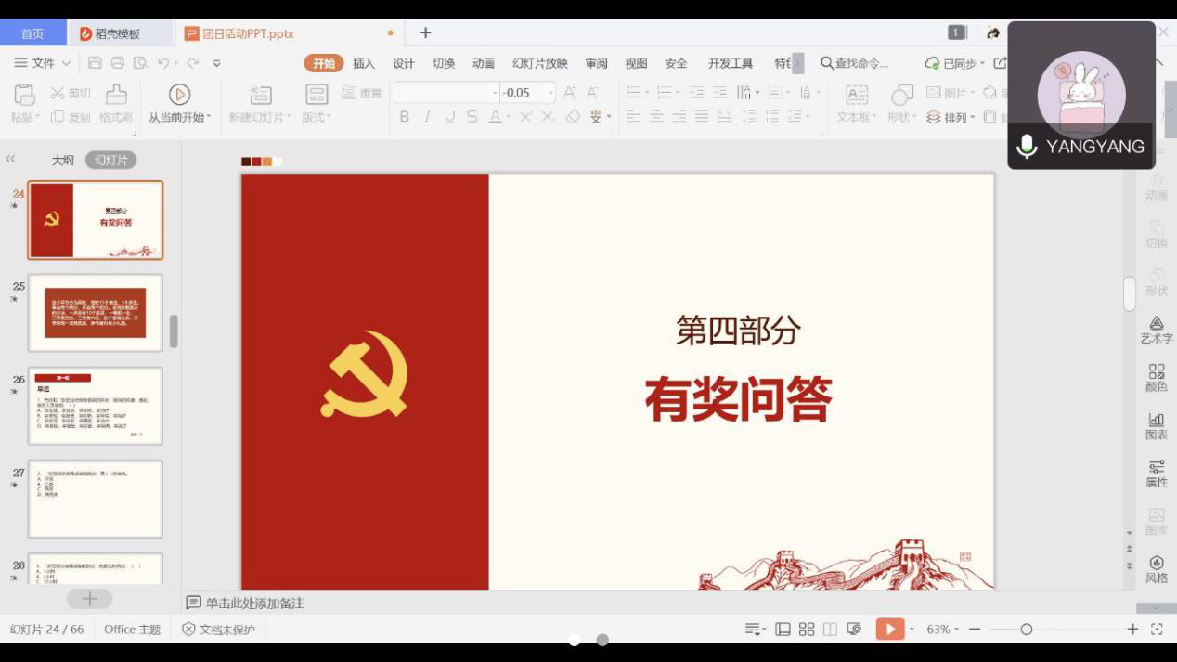Viewport: 1177px width, 662px height.
Task: Open the 切换 ribbon tab
Action: (444, 63)
